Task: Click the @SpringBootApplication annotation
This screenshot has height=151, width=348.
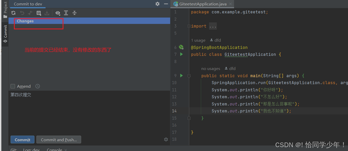Action: click(x=219, y=47)
